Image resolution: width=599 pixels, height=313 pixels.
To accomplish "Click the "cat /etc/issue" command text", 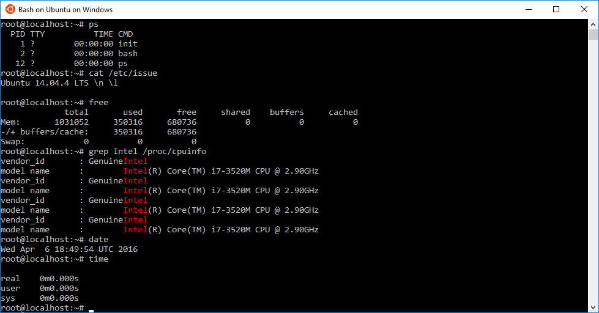I will coord(122,73).
